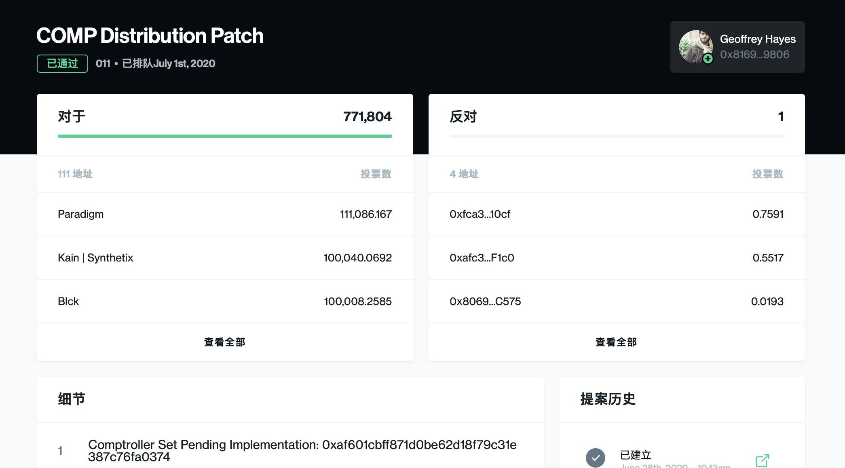Click the COMP Distribution Patch title
The image size is (845, 468).
[150, 36]
